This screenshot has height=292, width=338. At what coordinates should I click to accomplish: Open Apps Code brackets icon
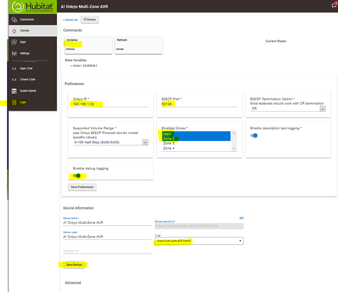(14, 69)
